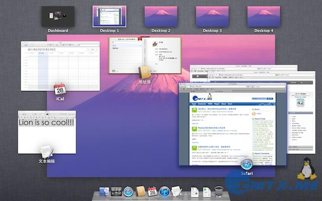The width and height of the screenshot is (322, 201).
Task: Open Finder from the Dock
Action: (104, 192)
